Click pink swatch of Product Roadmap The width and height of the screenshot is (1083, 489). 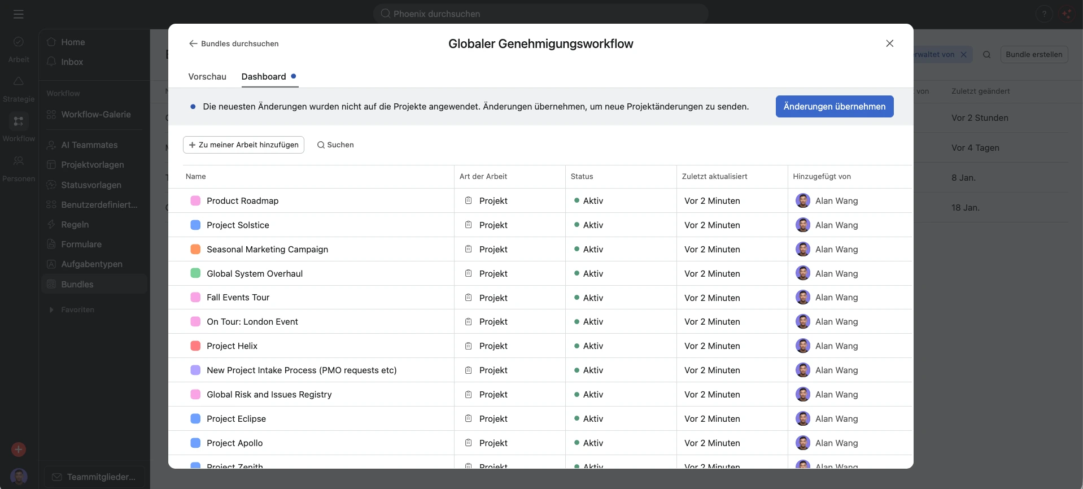click(x=195, y=200)
